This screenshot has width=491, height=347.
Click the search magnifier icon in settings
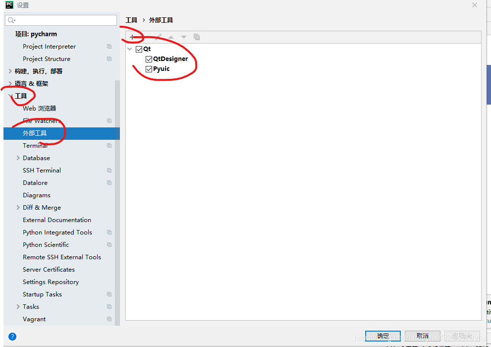tap(11, 20)
